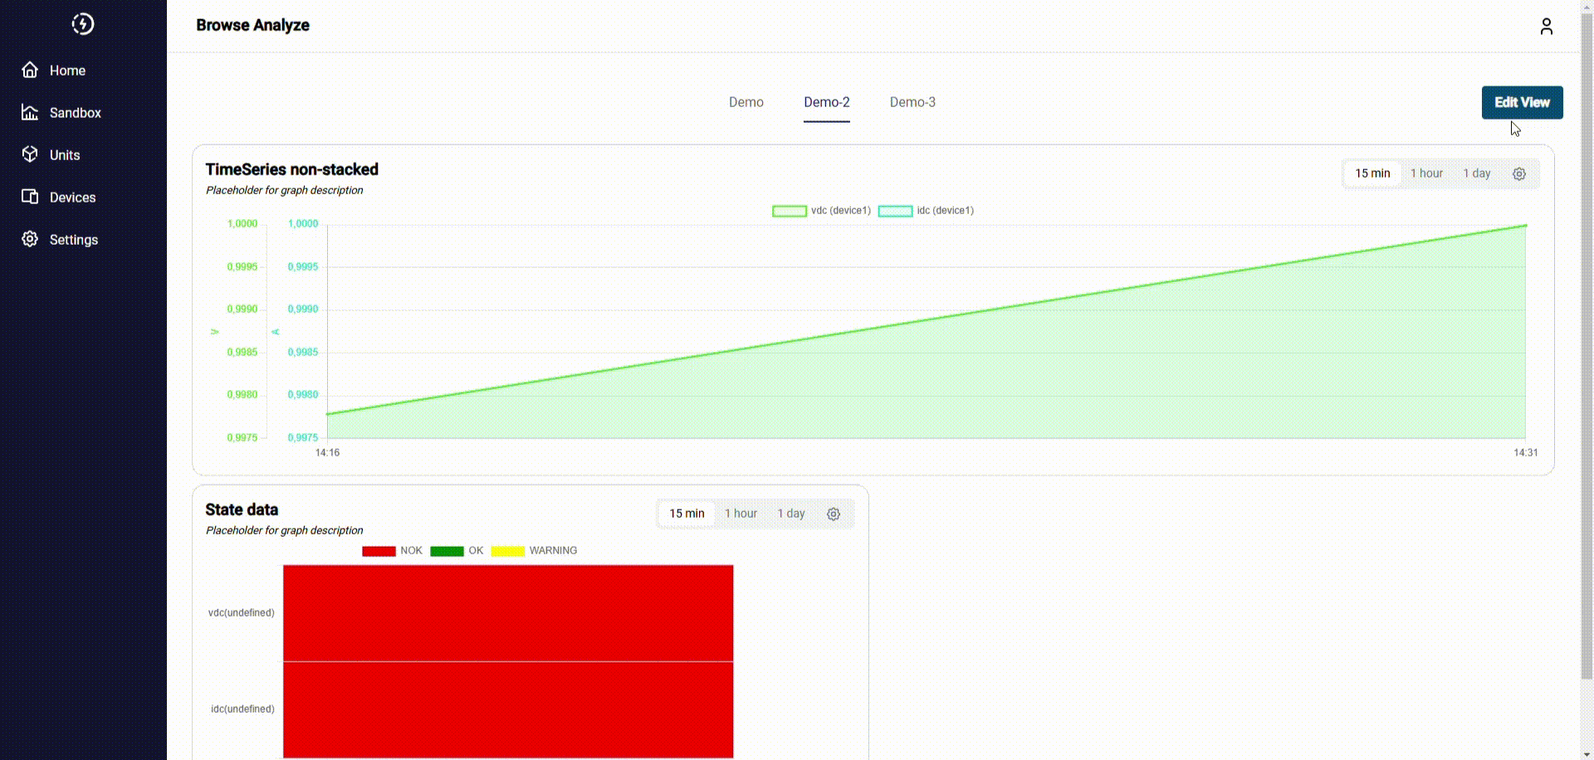Switch to the Demo-3 tab
The height and width of the screenshot is (760, 1594).
(912, 102)
